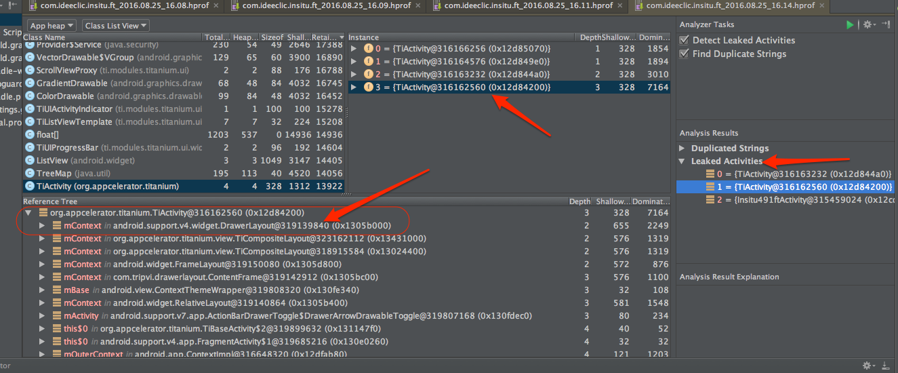Screen dimensions: 898x373
Task: Expand instance 2 TiActivity@316163232
Action: 354,75
